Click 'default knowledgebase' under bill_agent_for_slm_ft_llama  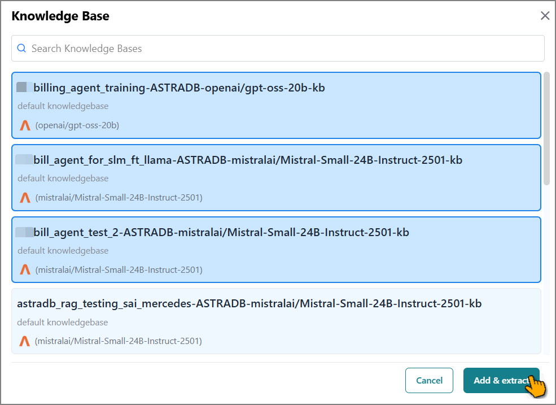click(x=63, y=178)
